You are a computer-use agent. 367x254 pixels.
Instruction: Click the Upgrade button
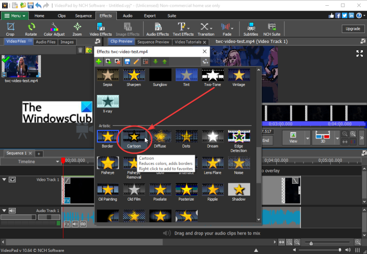pyautogui.click(x=353, y=28)
